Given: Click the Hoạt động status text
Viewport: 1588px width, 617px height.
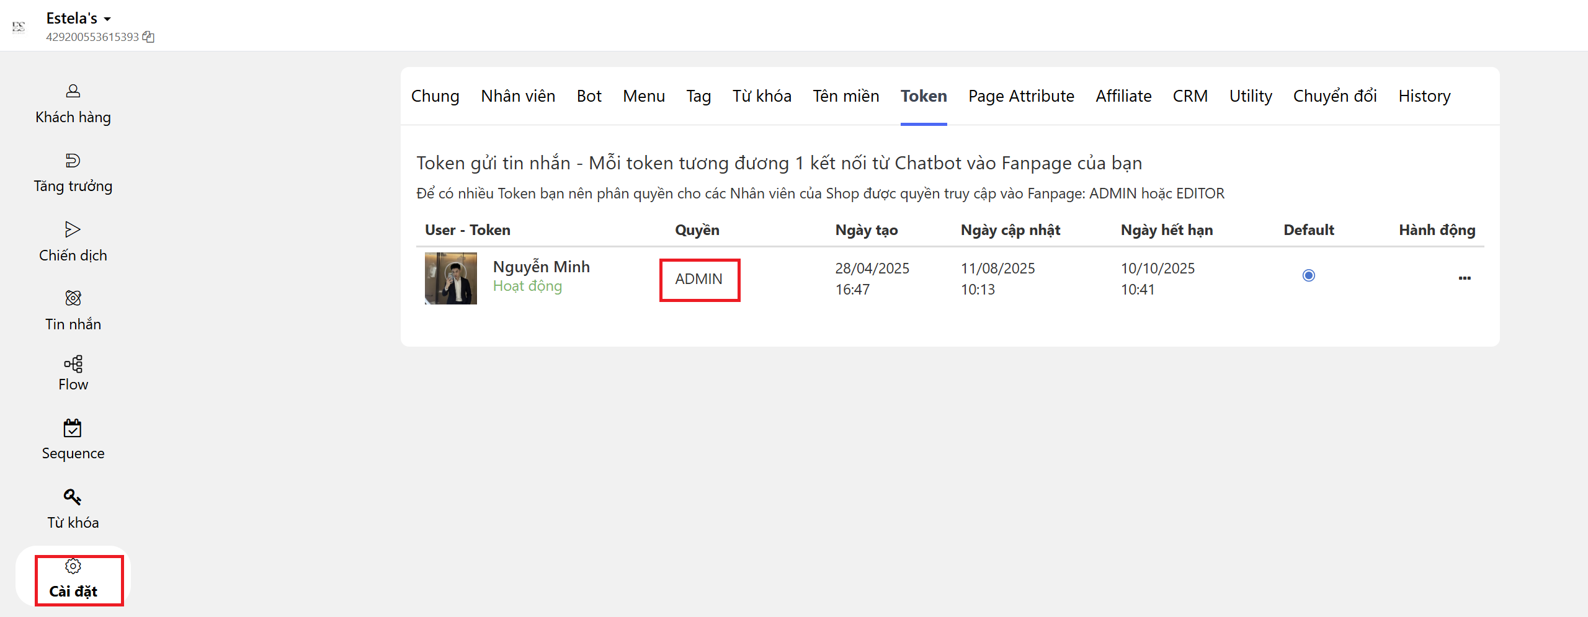Looking at the screenshot, I should pos(527,286).
